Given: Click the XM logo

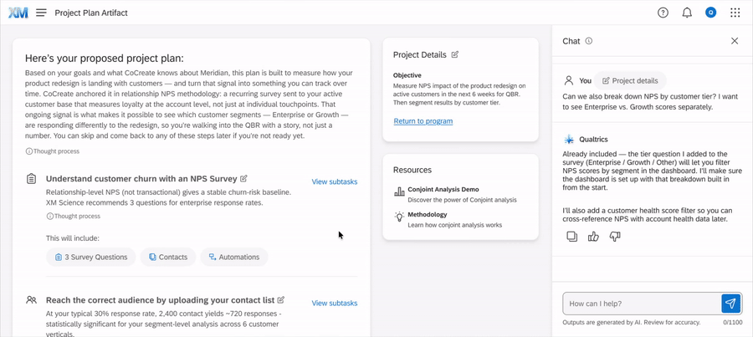Looking at the screenshot, I should pos(18,13).
